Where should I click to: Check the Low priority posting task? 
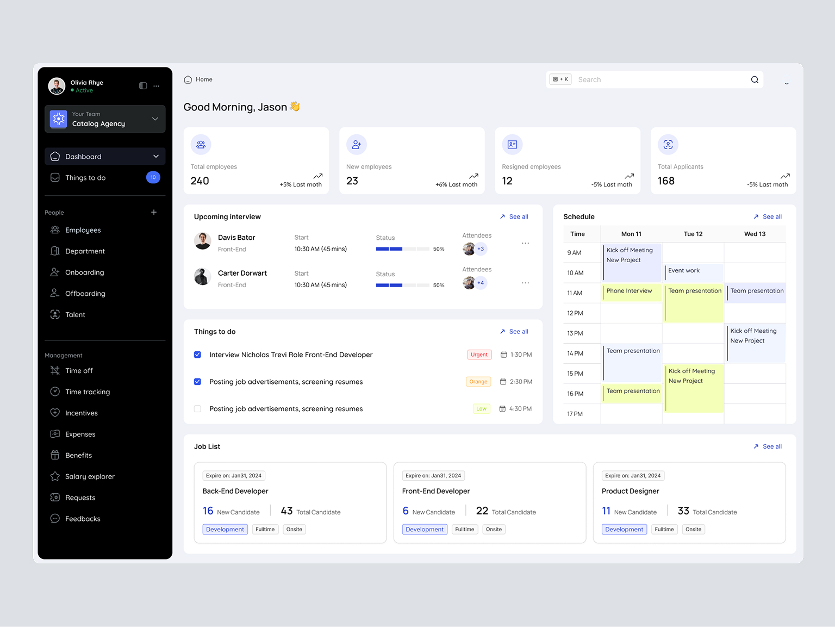(x=197, y=408)
